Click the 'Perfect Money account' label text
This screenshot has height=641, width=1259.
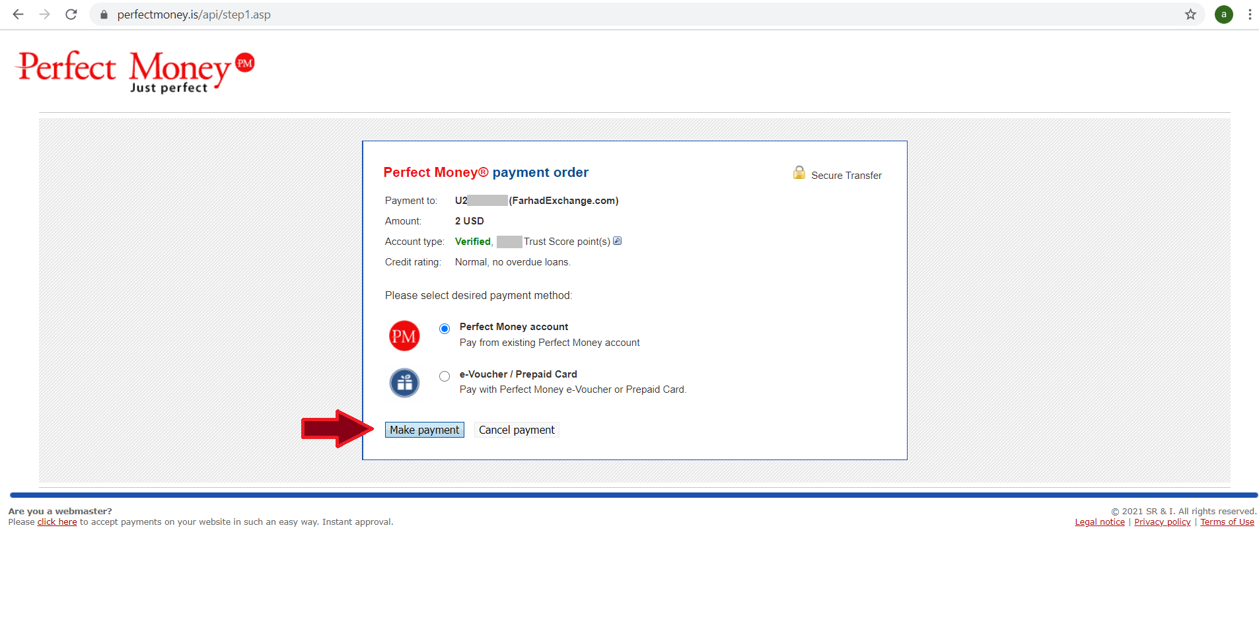(x=514, y=327)
